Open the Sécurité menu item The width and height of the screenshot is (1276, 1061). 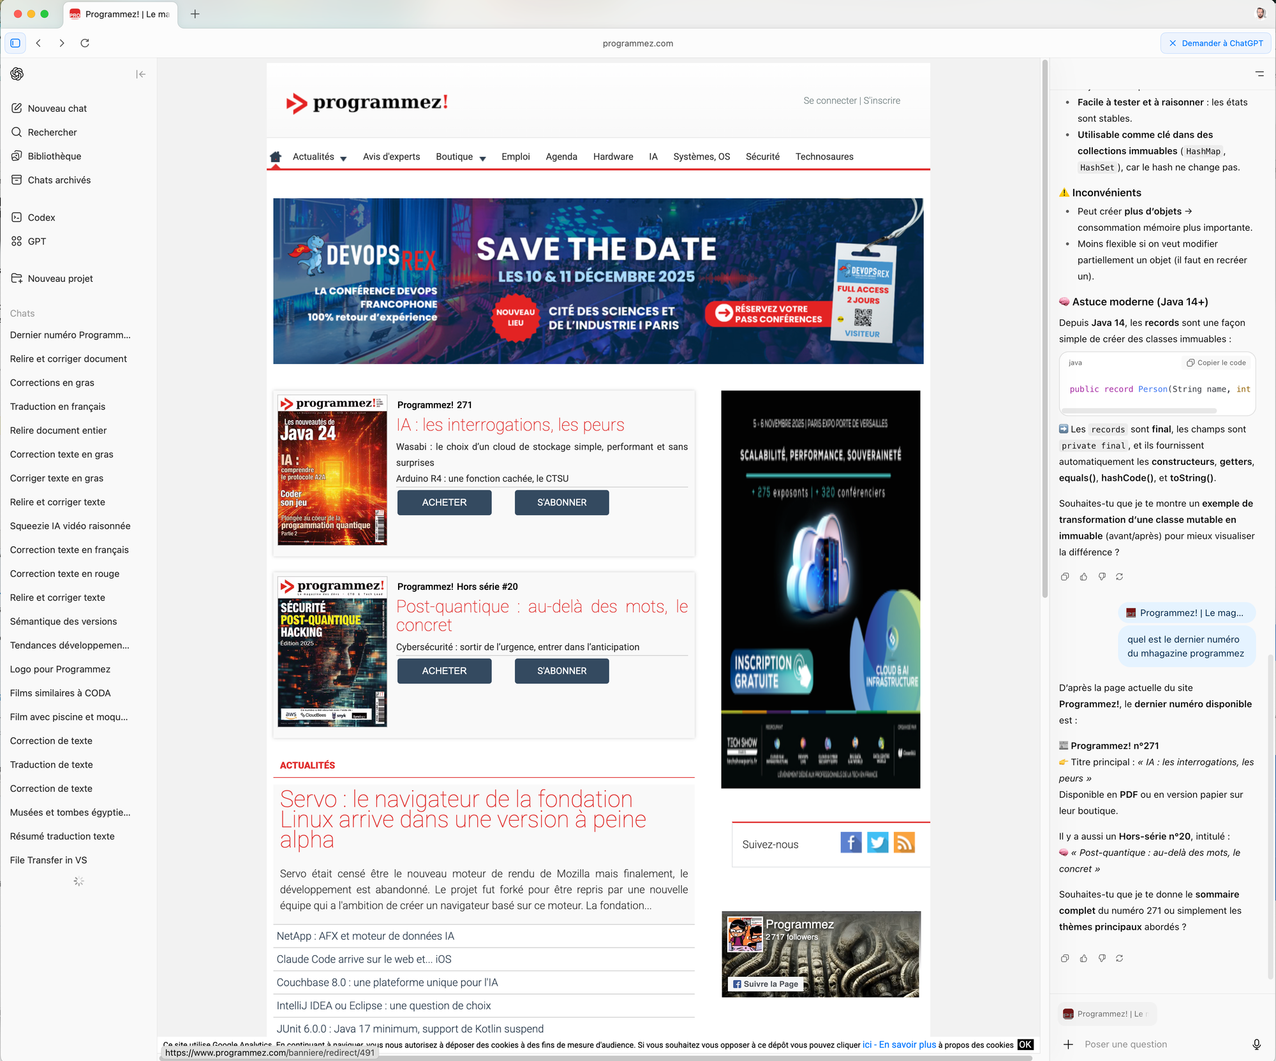762,157
